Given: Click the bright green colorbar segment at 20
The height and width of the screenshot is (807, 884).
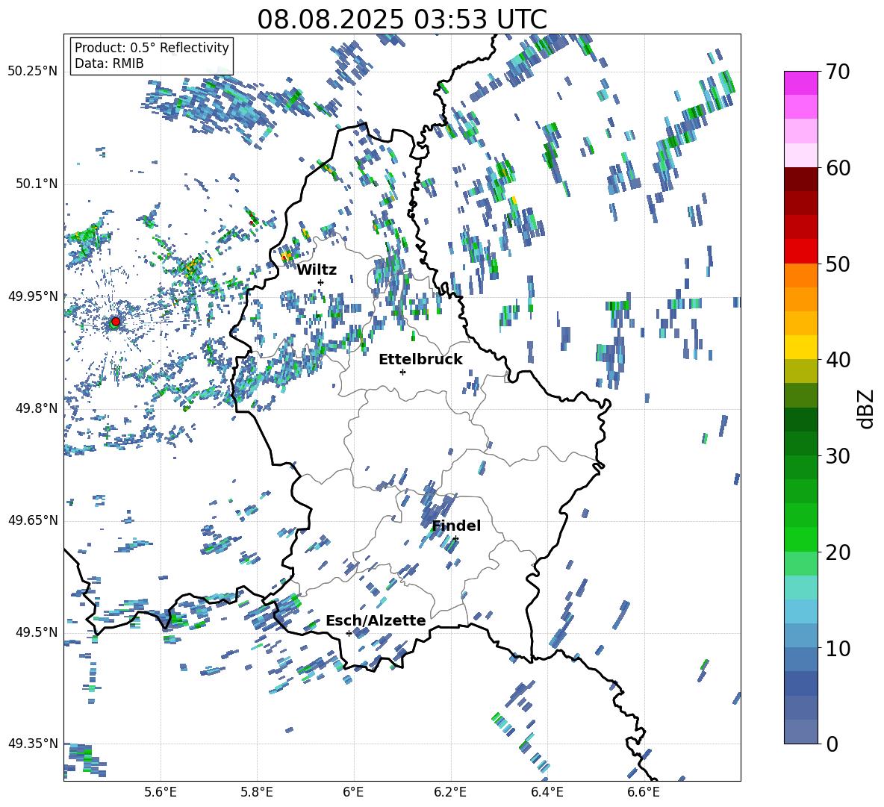Looking at the screenshot, I should click(800, 539).
